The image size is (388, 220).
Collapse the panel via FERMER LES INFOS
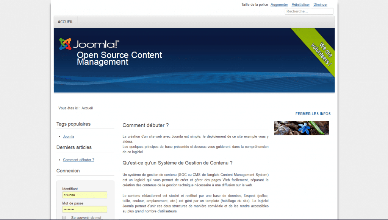[313, 114]
